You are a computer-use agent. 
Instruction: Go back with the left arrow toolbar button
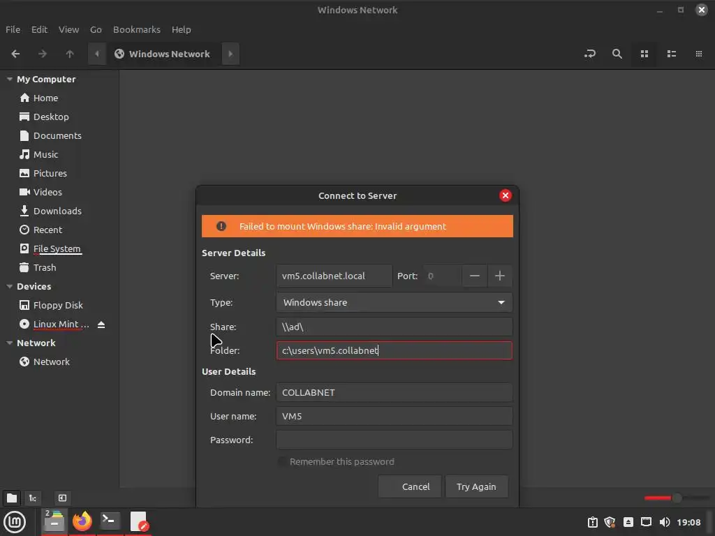pos(15,54)
